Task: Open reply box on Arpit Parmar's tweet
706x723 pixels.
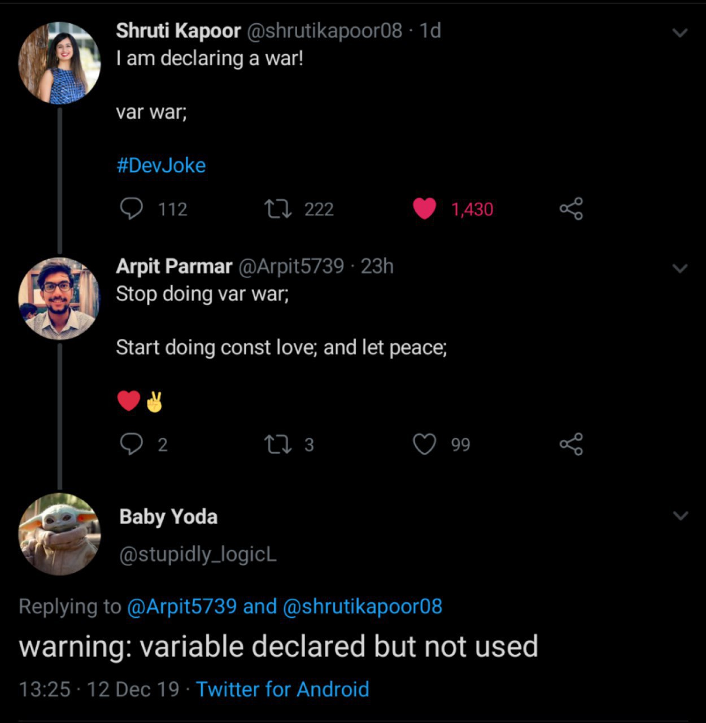Action: (131, 444)
